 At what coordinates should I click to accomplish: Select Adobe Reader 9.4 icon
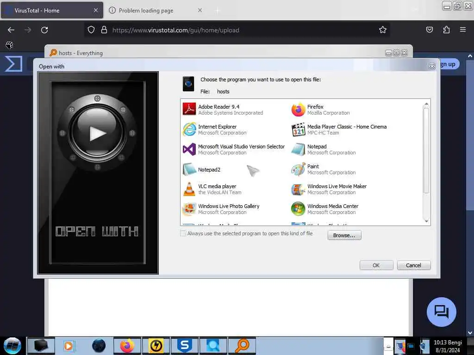[x=189, y=109]
